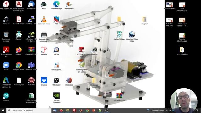Screen dimensions: 201x113
Task: Open Microsoft Teams desktop shortcut
Action: (31, 66)
